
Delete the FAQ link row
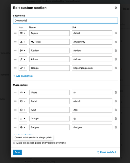(116, 110)
